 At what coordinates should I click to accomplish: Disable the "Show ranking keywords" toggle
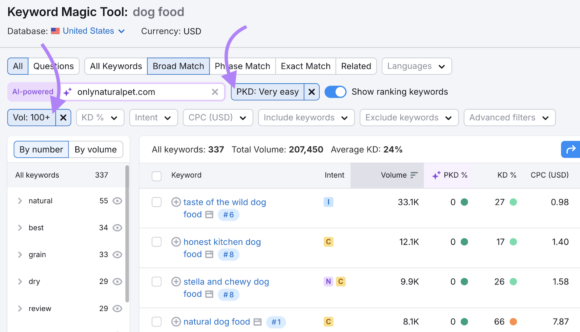pos(335,92)
